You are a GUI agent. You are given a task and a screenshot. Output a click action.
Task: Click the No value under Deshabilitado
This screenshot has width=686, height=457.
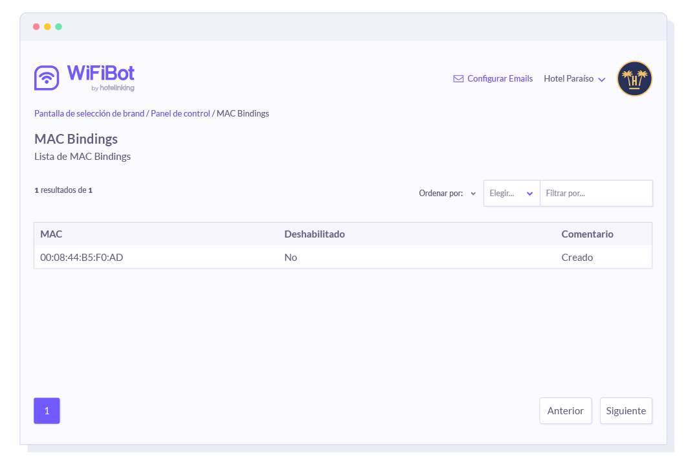click(291, 258)
